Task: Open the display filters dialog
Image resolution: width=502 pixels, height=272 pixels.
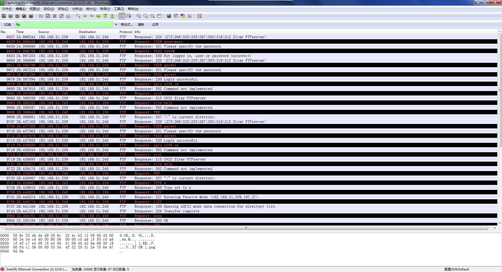Action: 176,16
